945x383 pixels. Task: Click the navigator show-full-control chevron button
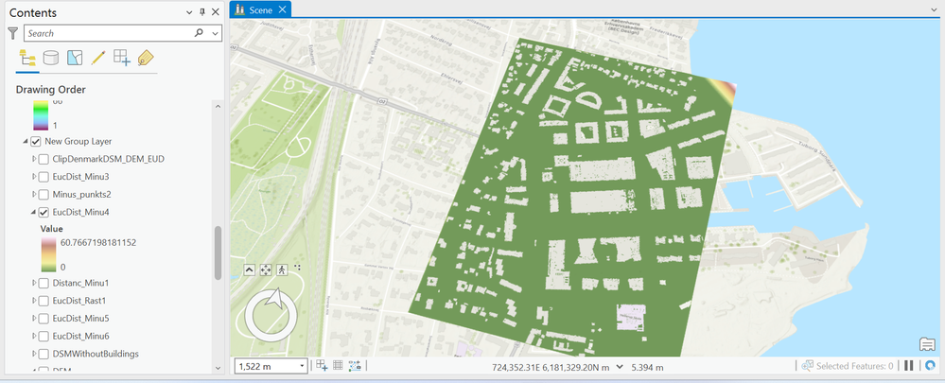(x=250, y=270)
